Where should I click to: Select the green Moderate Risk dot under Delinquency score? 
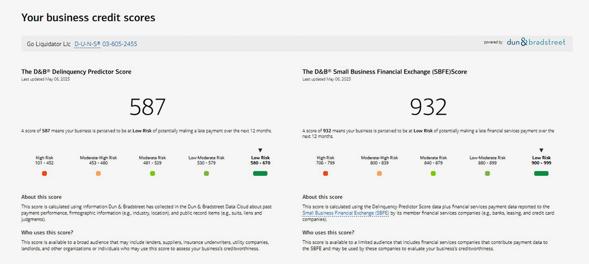[153, 173]
